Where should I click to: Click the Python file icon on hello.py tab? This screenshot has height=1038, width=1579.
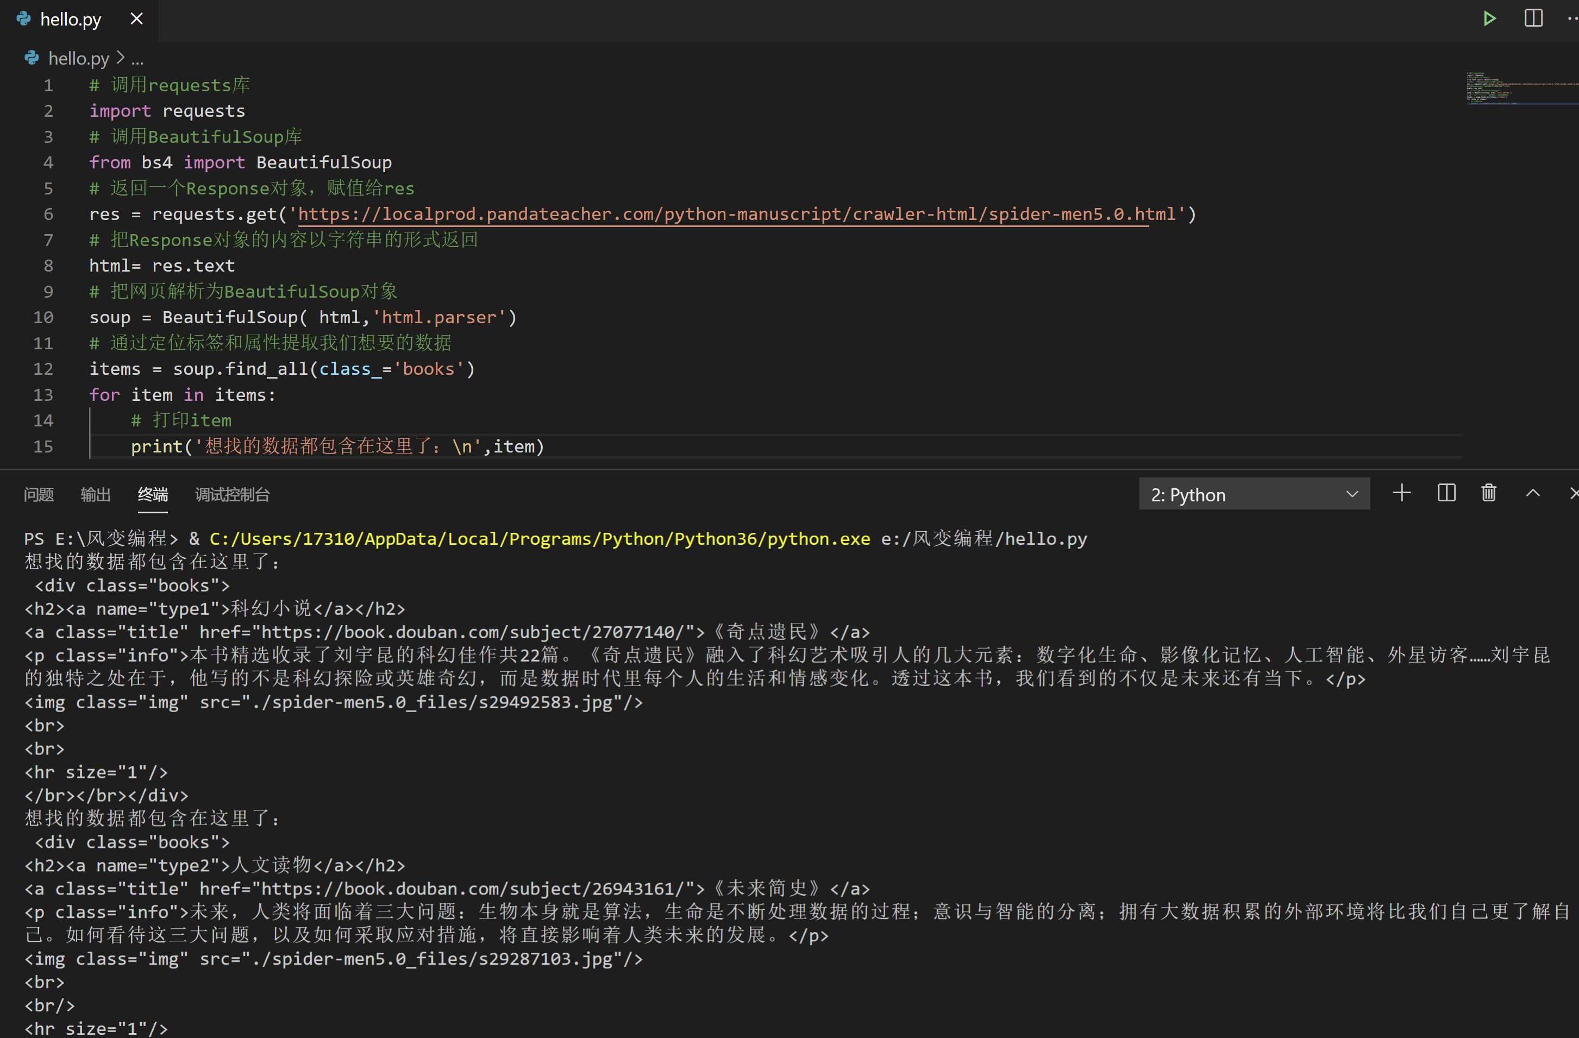click(24, 18)
